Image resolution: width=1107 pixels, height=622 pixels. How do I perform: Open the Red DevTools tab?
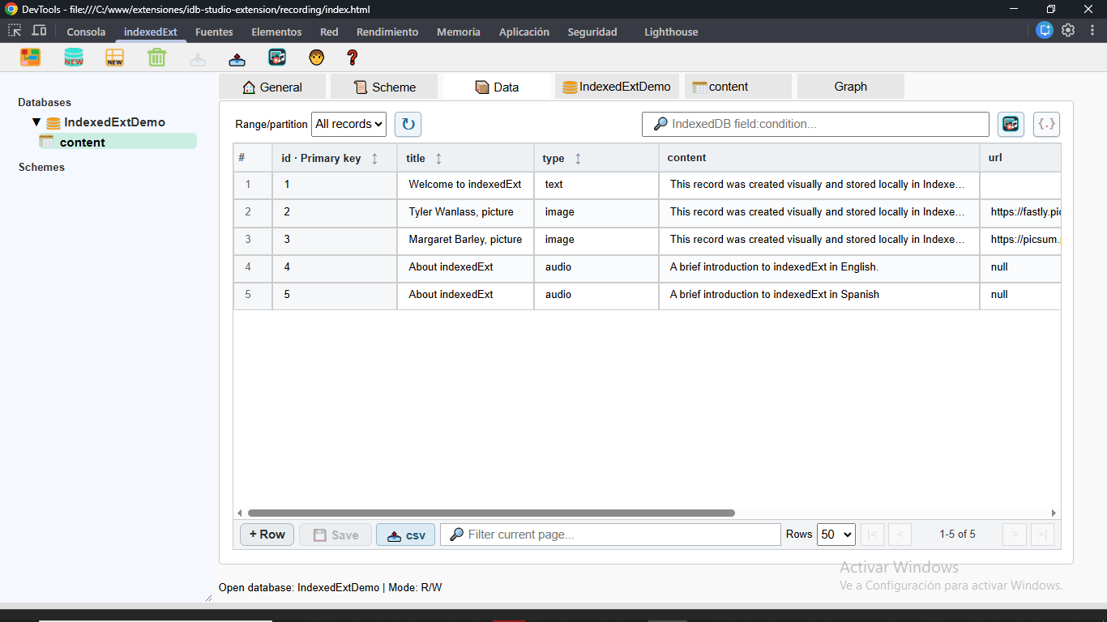pyautogui.click(x=329, y=32)
